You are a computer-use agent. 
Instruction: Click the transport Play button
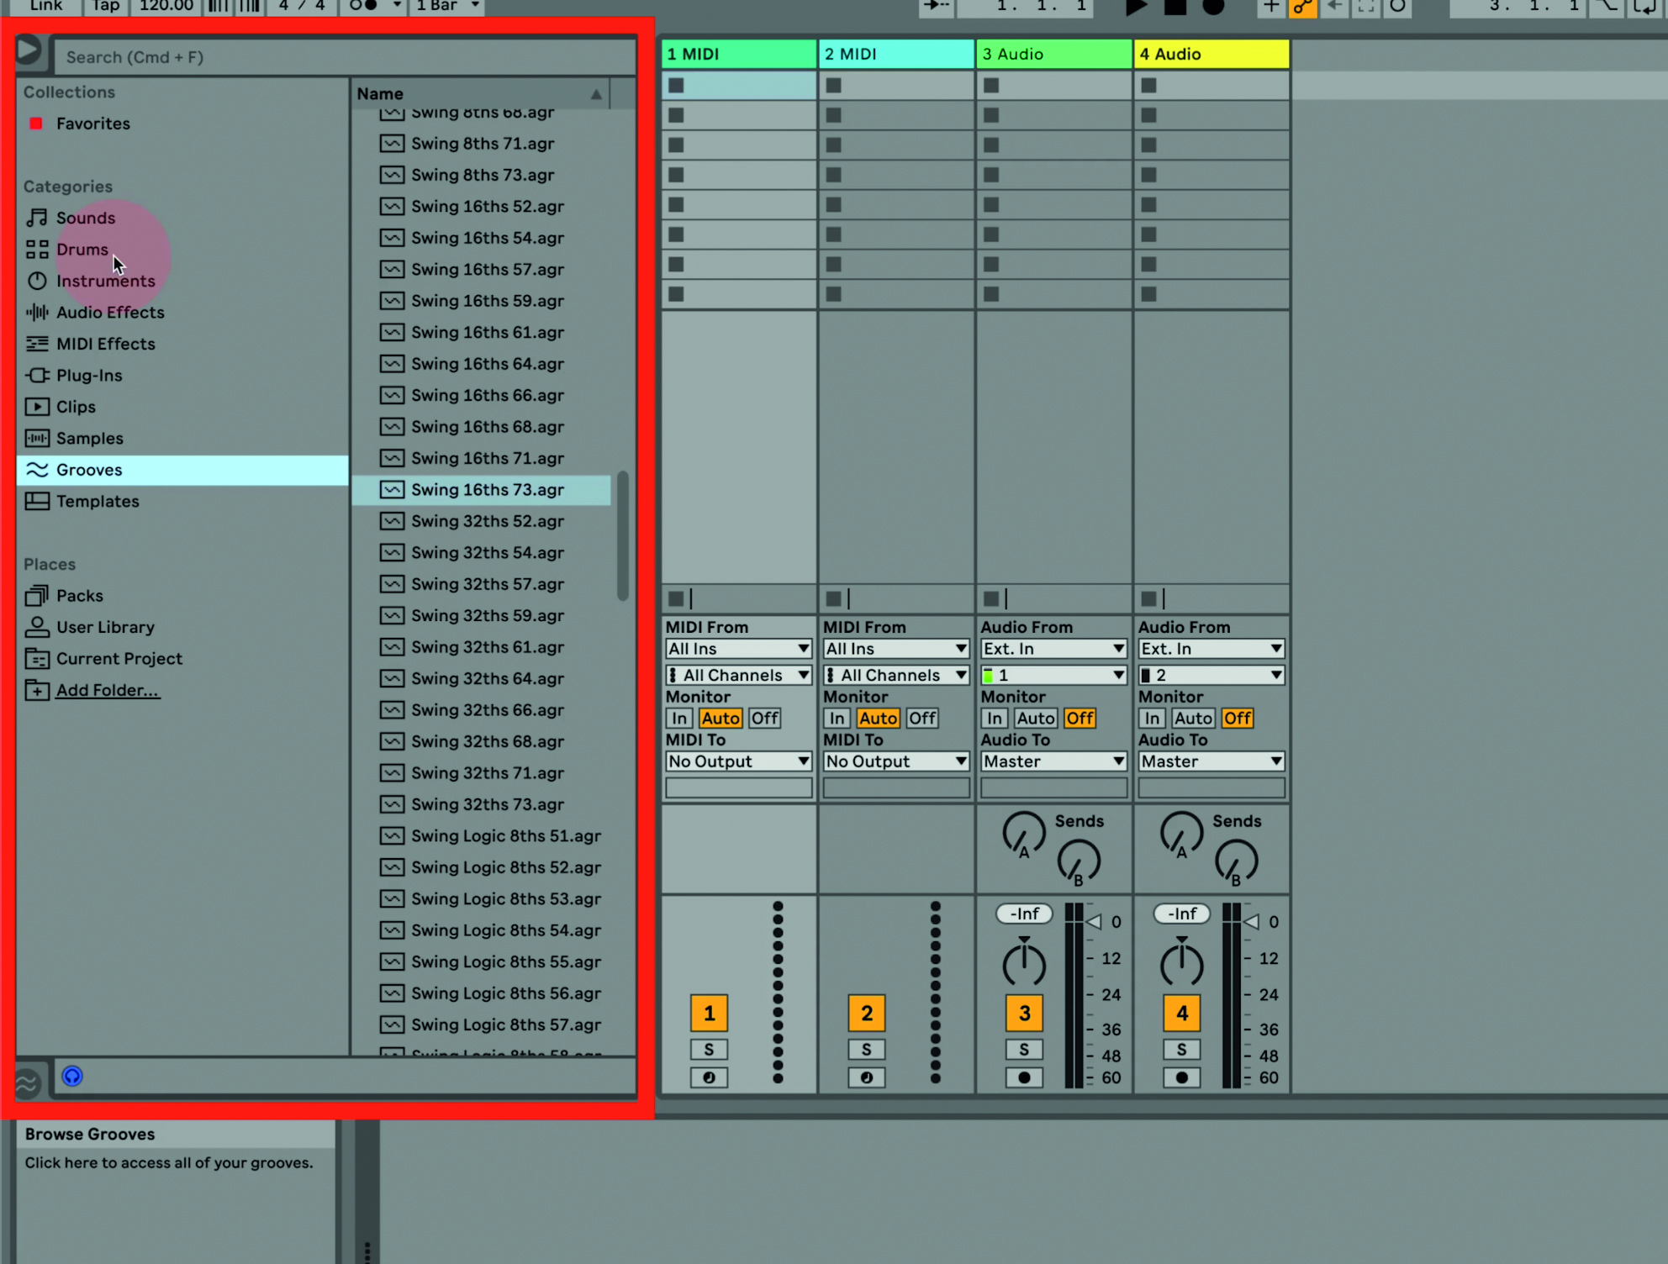[x=1136, y=7]
